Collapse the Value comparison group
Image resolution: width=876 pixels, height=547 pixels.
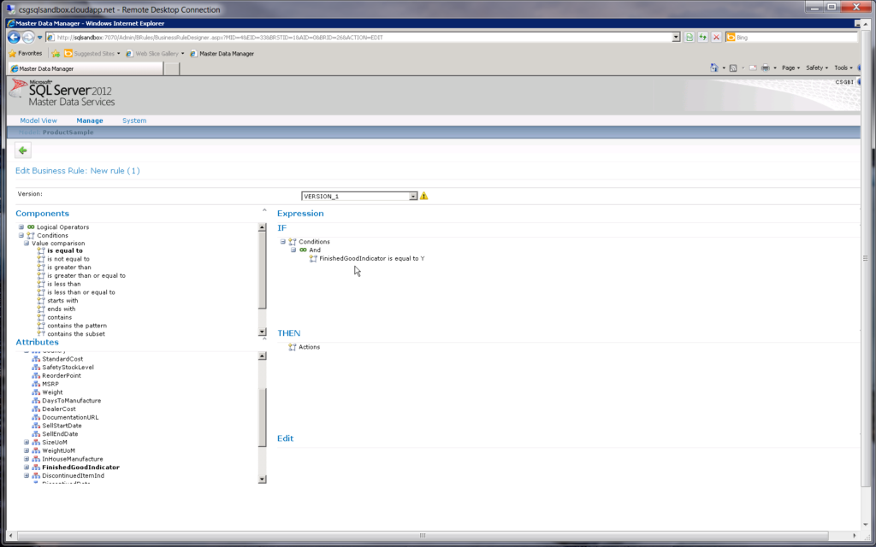click(x=27, y=243)
